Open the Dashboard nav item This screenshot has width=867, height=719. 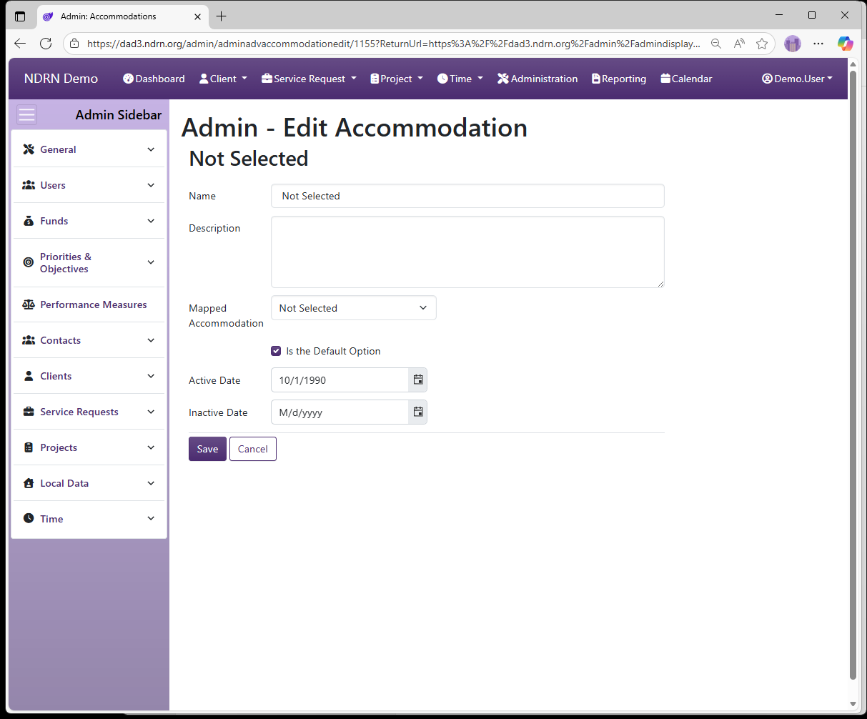(x=154, y=79)
